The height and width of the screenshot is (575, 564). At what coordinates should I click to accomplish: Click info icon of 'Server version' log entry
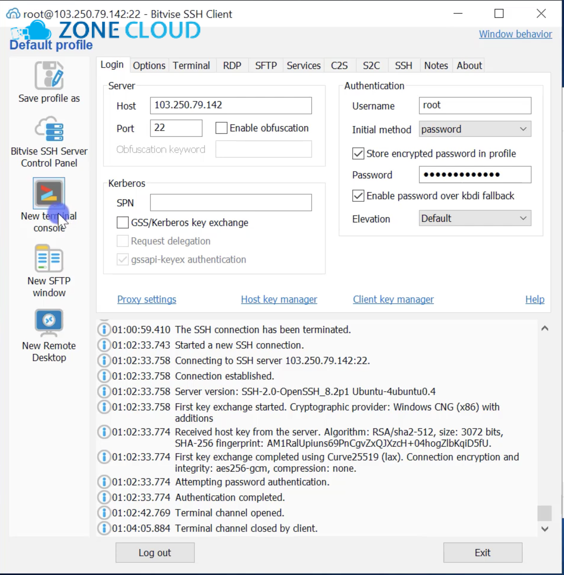104,391
